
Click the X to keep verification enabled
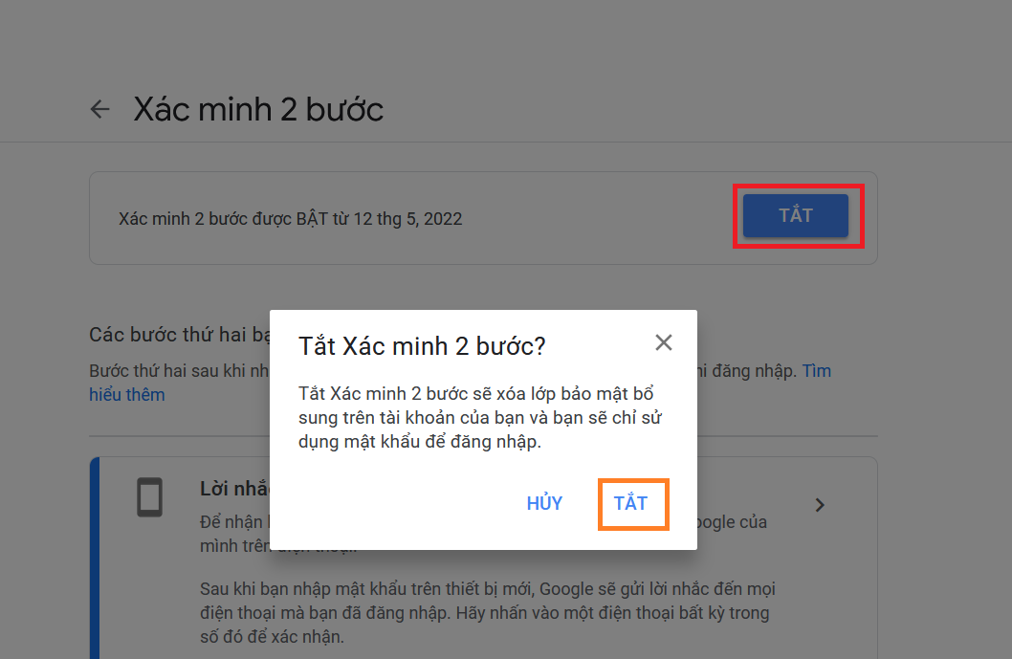pos(663,341)
